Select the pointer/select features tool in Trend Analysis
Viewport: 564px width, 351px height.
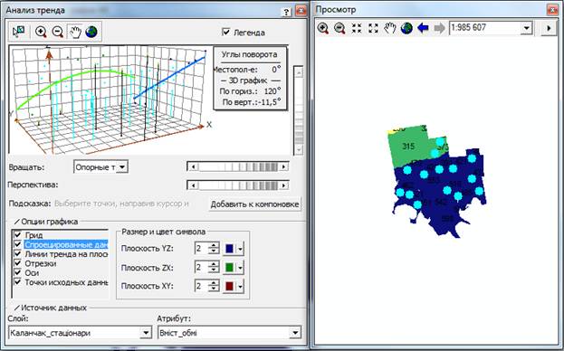coord(18,32)
